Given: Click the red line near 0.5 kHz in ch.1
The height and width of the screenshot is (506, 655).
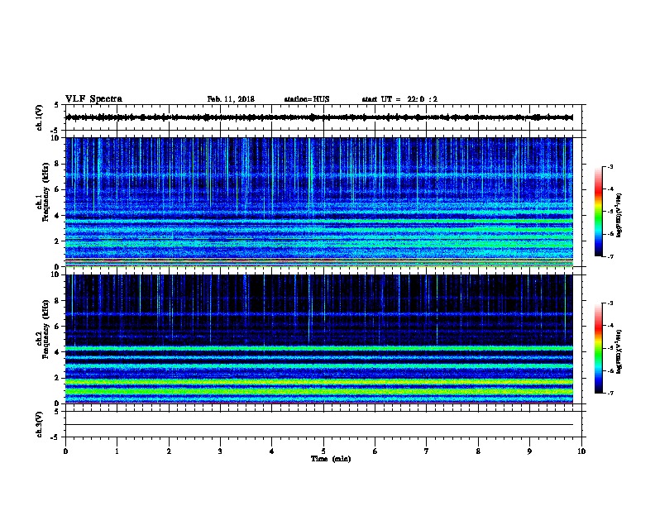Looking at the screenshot, I should (319, 260).
